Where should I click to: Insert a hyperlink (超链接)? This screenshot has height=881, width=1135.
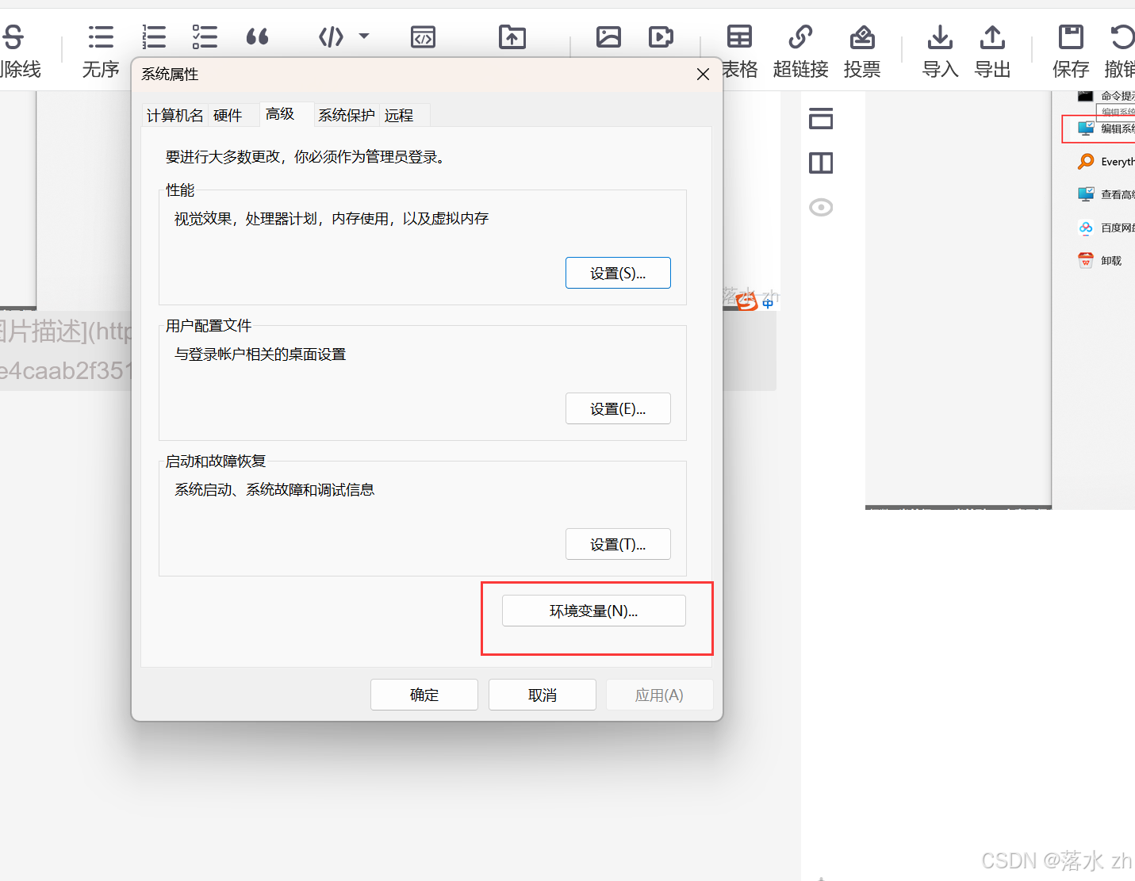click(800, 51)
